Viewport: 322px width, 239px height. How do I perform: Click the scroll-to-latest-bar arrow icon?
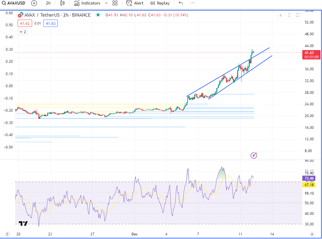coord(281,14)
